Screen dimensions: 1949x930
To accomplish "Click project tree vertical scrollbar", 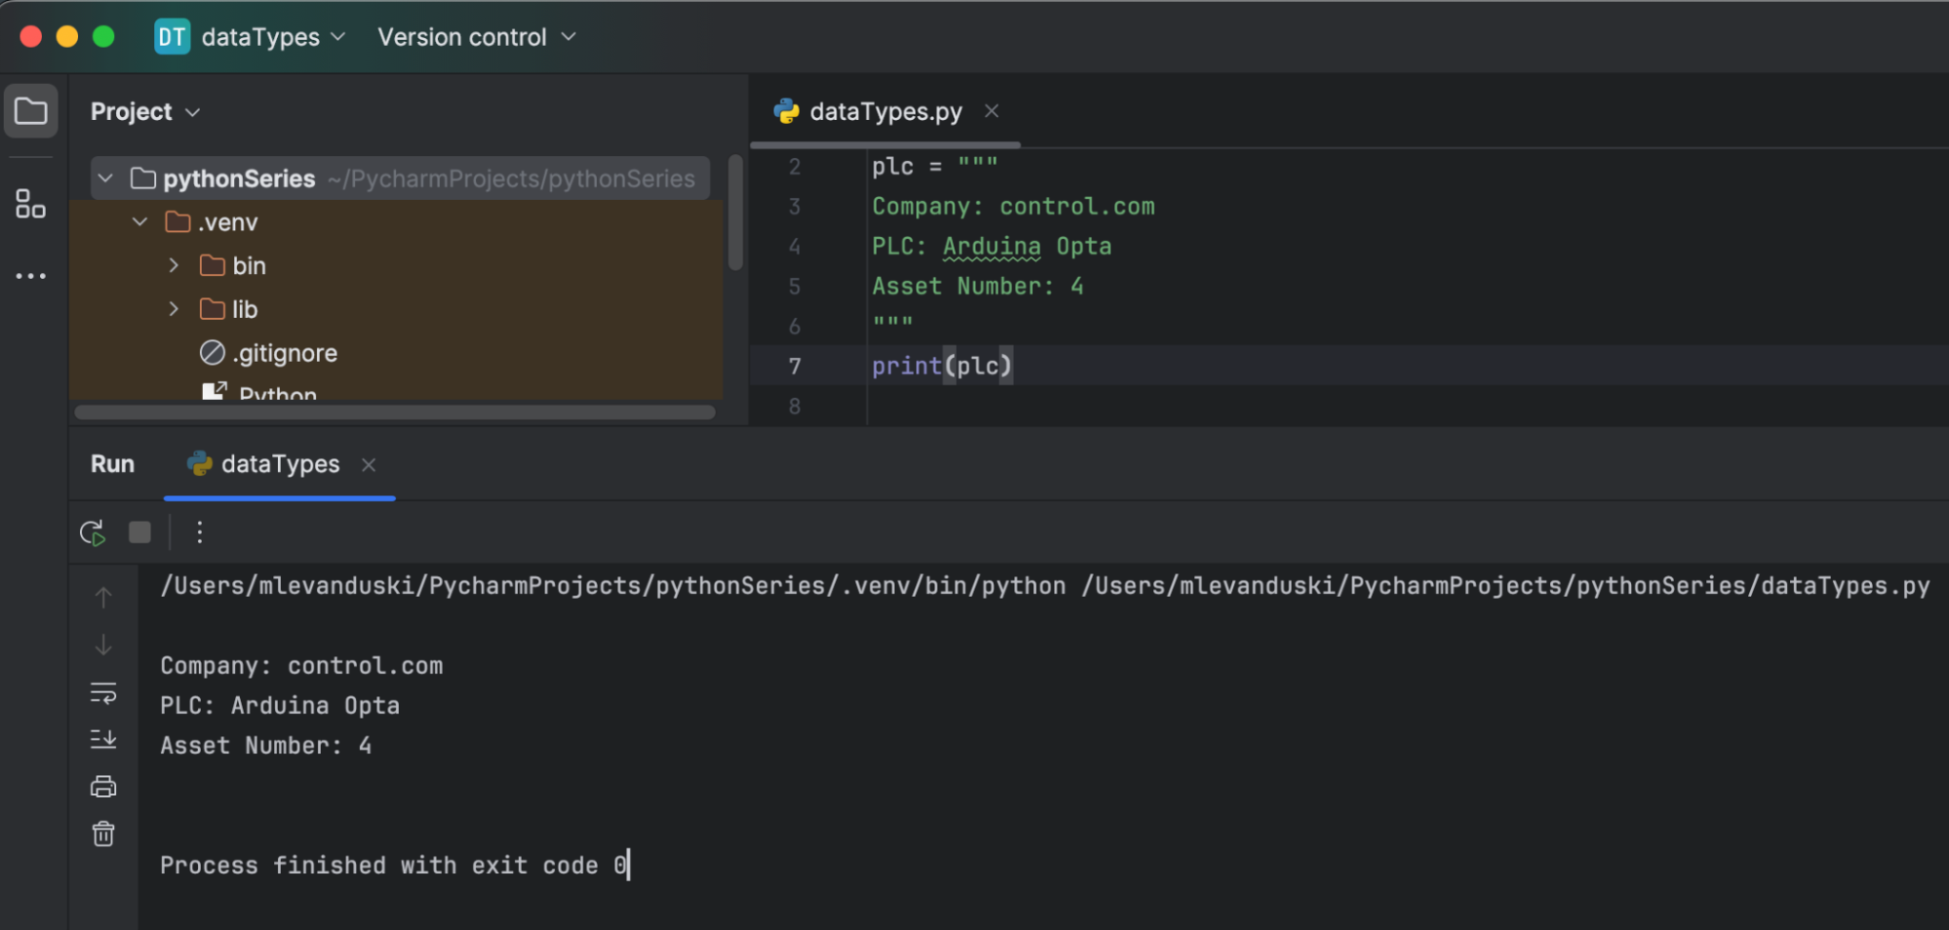I will pyautogui.click(x=736, y=212).
